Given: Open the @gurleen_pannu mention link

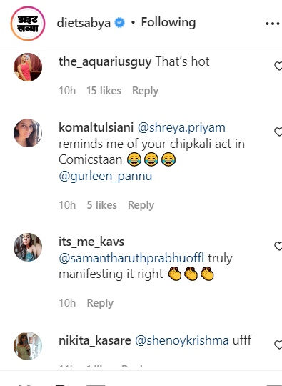Looking at the screenshot, I should pyautogui.click(x=106, y=177).
